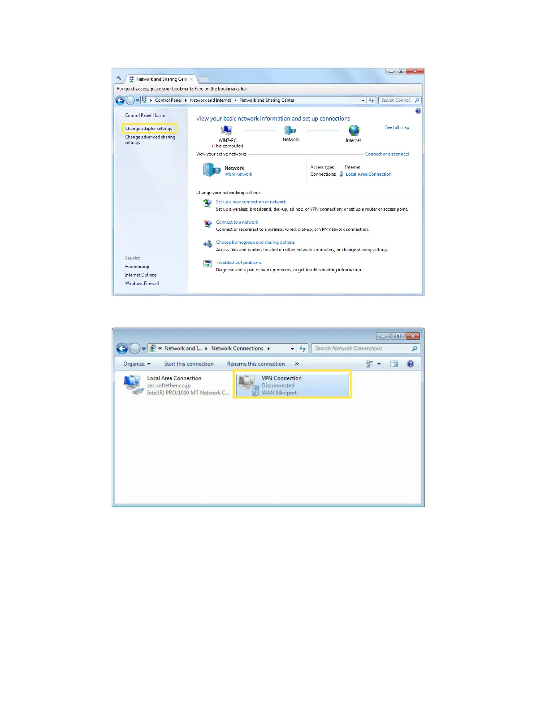The image size is (536, 709).
Task: Click Network and Internet breadcrumb item
Action: [x=211, y=100]
